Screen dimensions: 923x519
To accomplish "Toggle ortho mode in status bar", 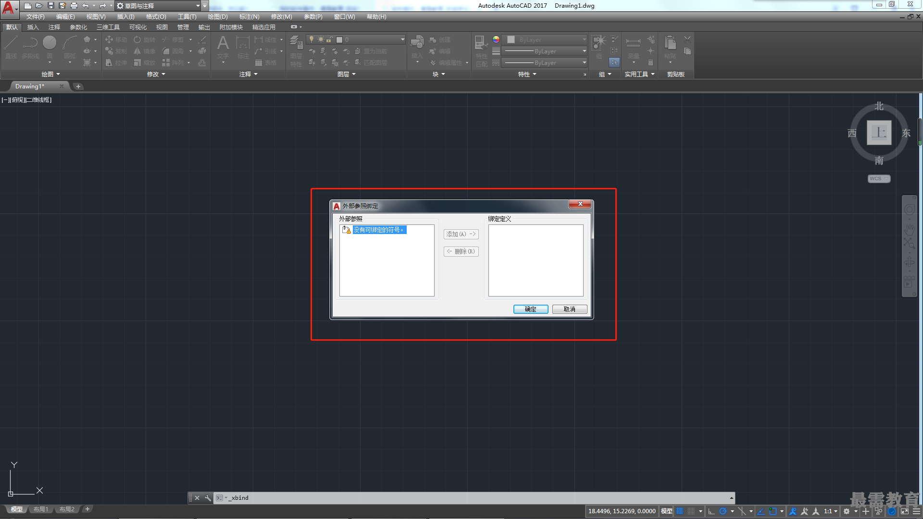I will (711, 511).
